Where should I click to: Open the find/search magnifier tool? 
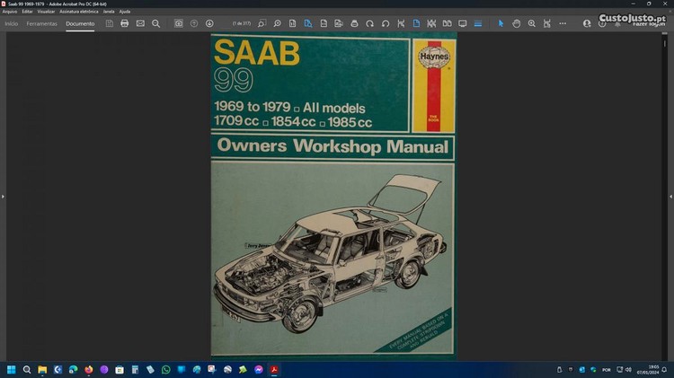click(x=155, y=23)
